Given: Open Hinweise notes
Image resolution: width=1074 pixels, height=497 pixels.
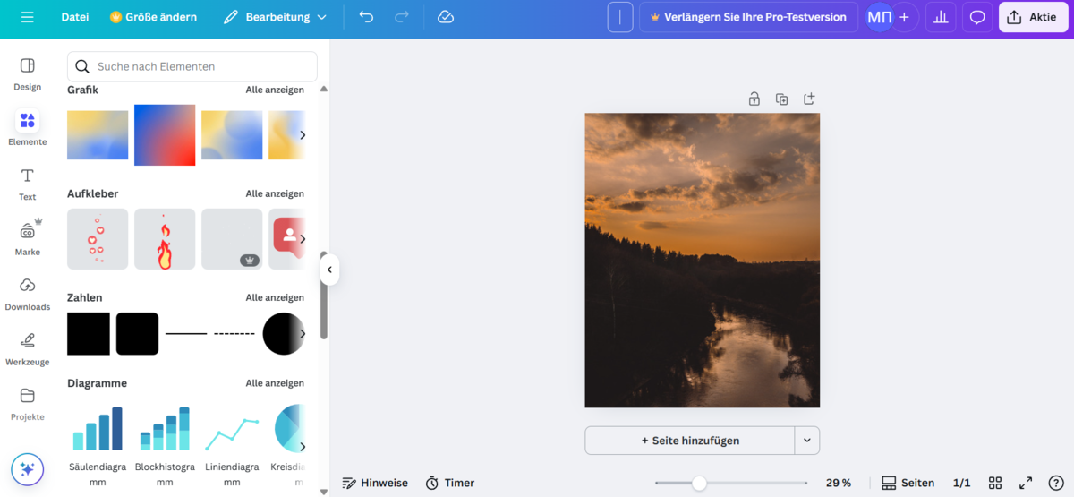Looking at the screenshot, I should (375, 483).
